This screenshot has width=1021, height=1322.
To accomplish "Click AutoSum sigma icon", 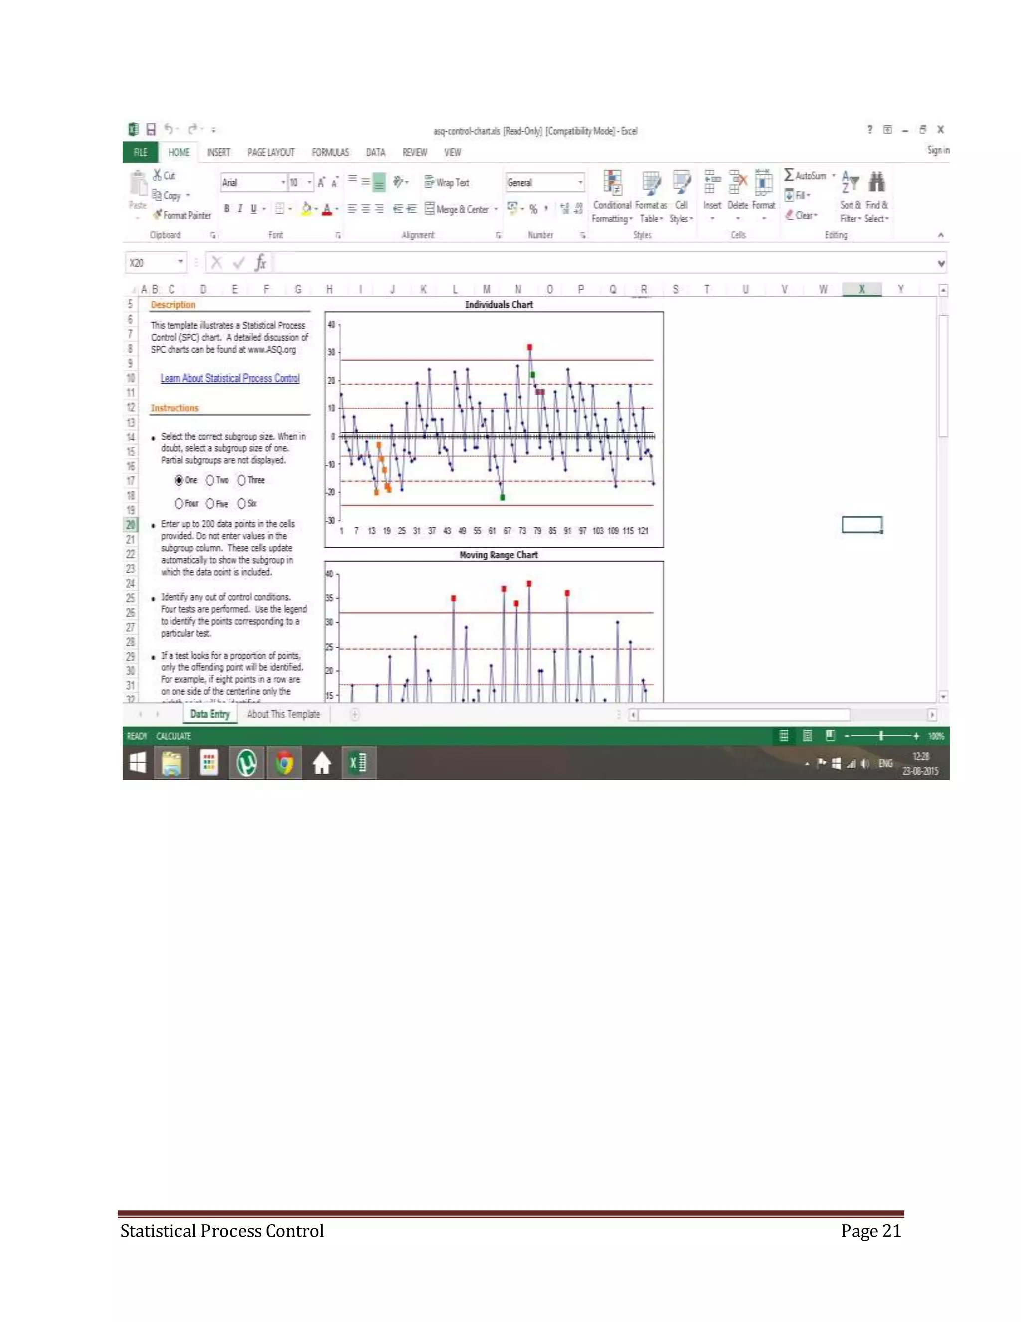I will 789,175.
